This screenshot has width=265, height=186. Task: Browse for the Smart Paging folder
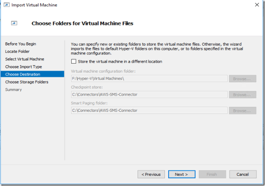242,111
